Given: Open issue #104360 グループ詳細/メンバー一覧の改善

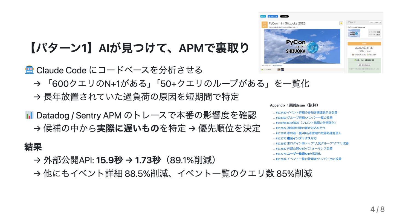Looking at the screenshot, I should point(304,118).
